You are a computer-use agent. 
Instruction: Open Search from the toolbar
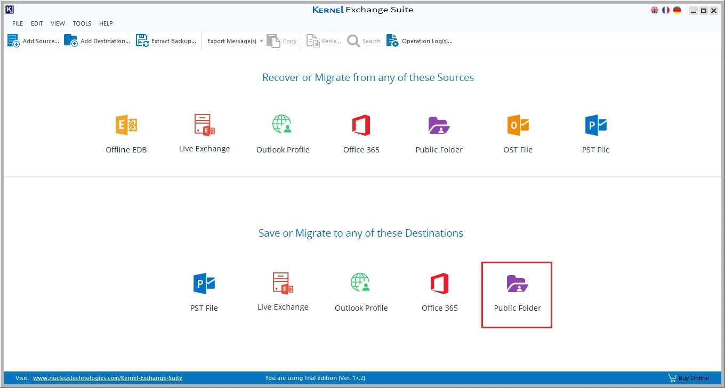364,41
